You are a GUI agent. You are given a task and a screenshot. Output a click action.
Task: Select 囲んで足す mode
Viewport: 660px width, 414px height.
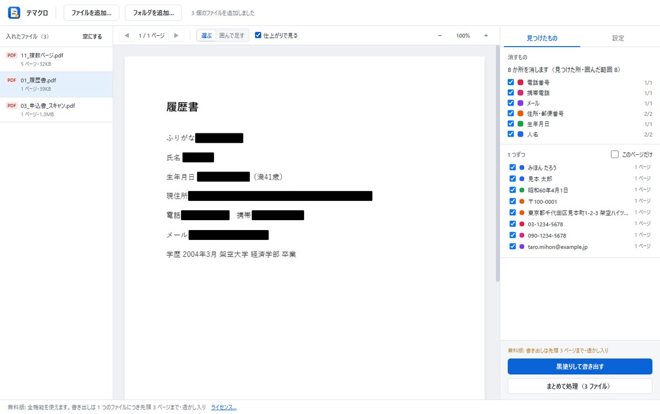pyautogui.click(x=232, y=36)
